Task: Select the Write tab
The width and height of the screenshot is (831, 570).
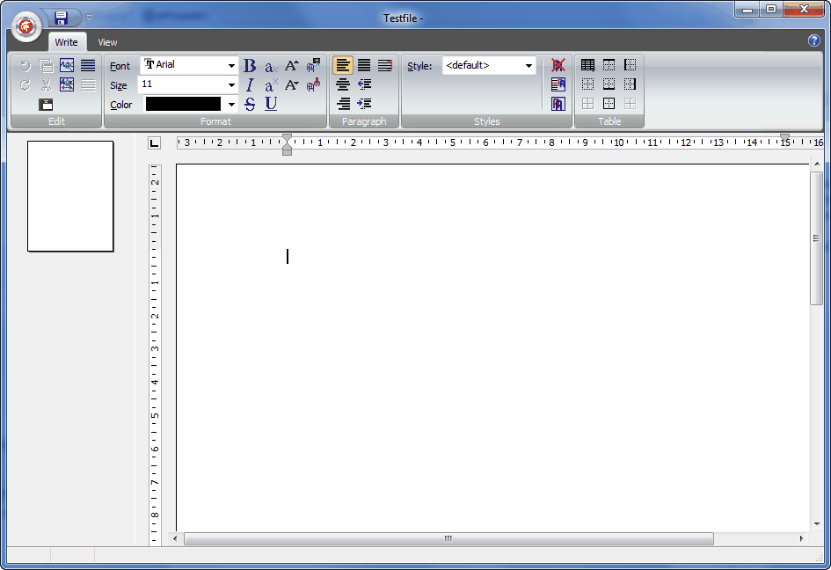Action: pyautogui.click(x=66, y=42)
